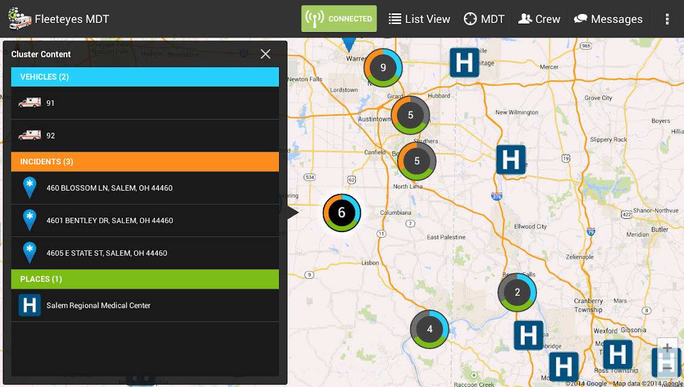Close the Cluster Content panel
Image resolution: width=684 pixels, height=387 pixels.
point(265,54)
